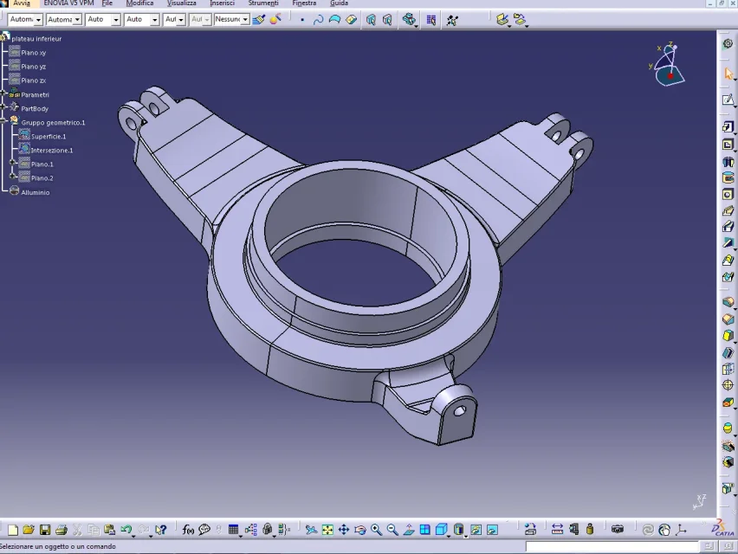This screenshot has height=554, width=738.
Task: Open the Nessuno layer dropdown
Action: [245, 20]
